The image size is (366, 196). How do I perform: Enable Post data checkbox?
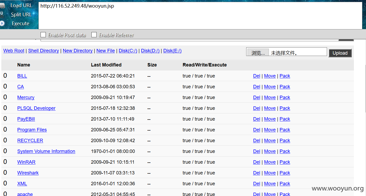pyautogui.click(x=43, y=35)
